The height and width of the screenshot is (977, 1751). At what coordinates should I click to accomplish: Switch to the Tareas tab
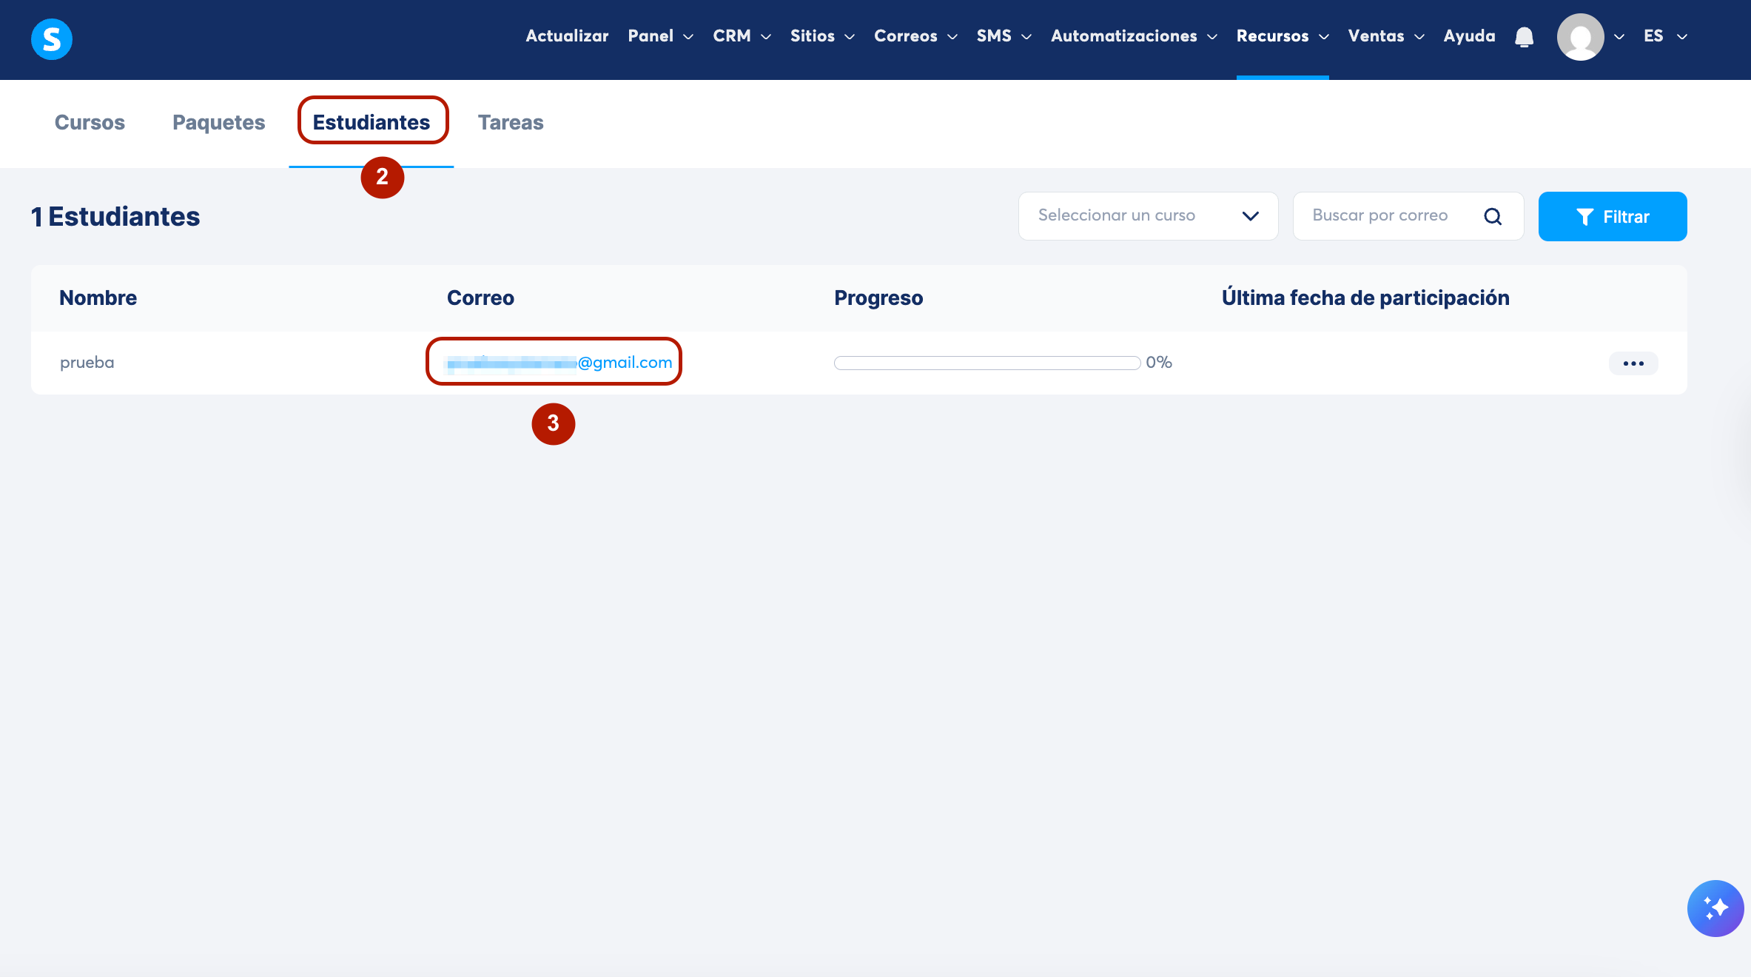[x=510, y=123]
